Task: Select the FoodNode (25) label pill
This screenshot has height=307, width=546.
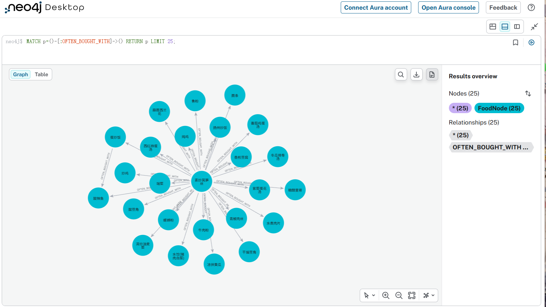Action: click(499, 108)
